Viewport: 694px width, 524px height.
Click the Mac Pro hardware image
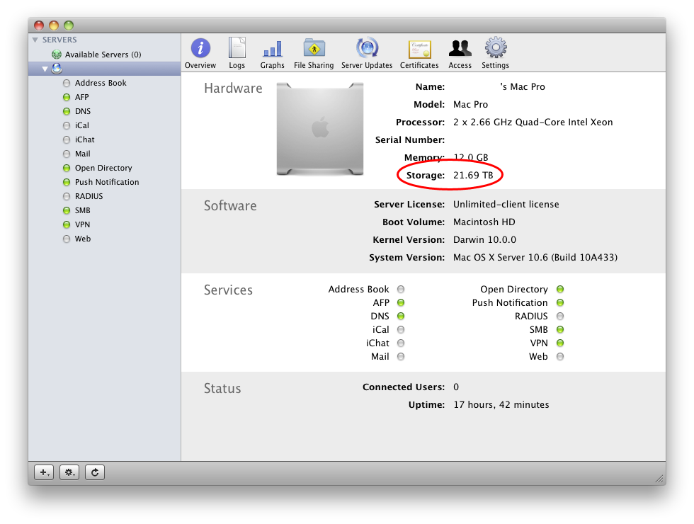coord(320,129)
